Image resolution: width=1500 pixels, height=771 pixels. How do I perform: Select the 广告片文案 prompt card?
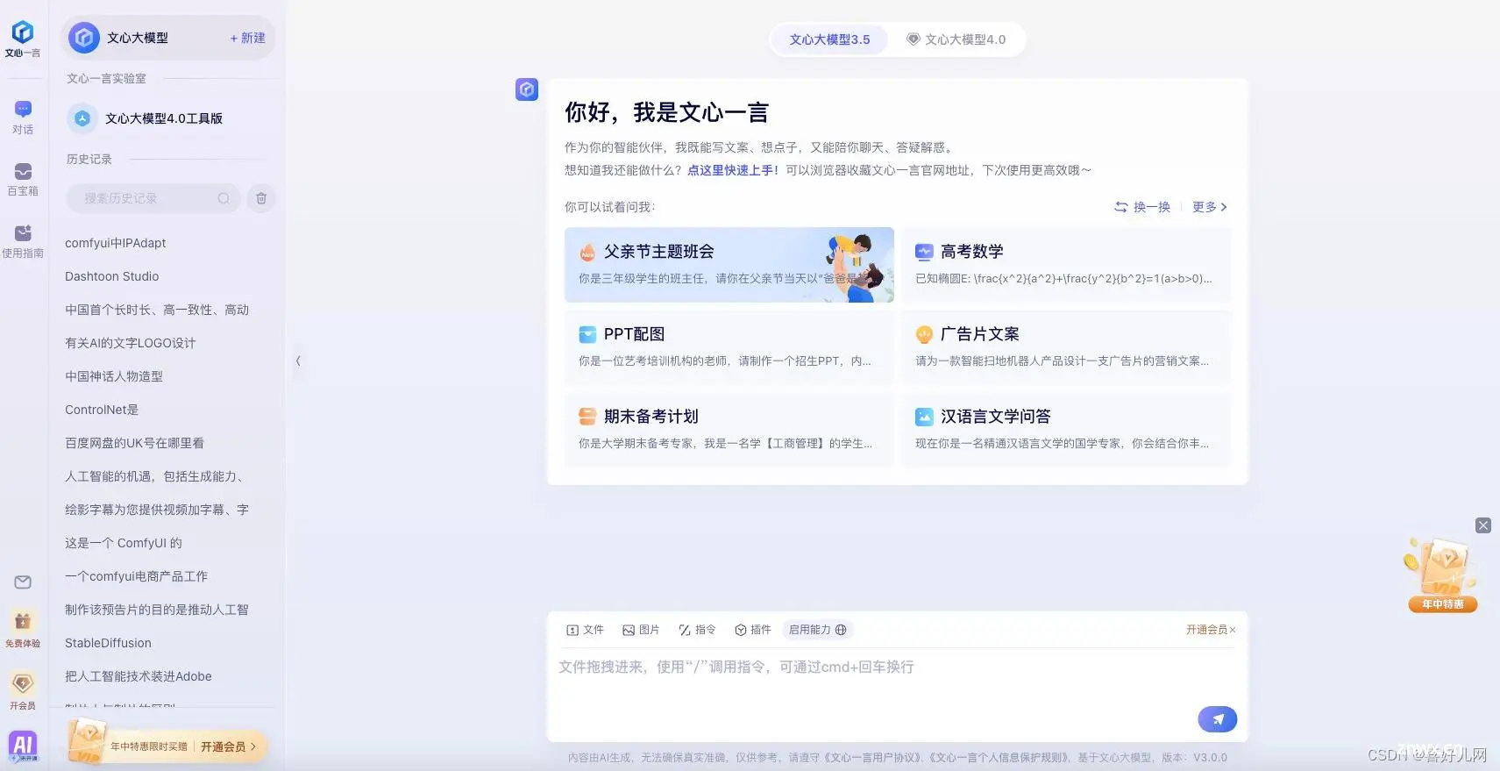(x=1066, y=347)
